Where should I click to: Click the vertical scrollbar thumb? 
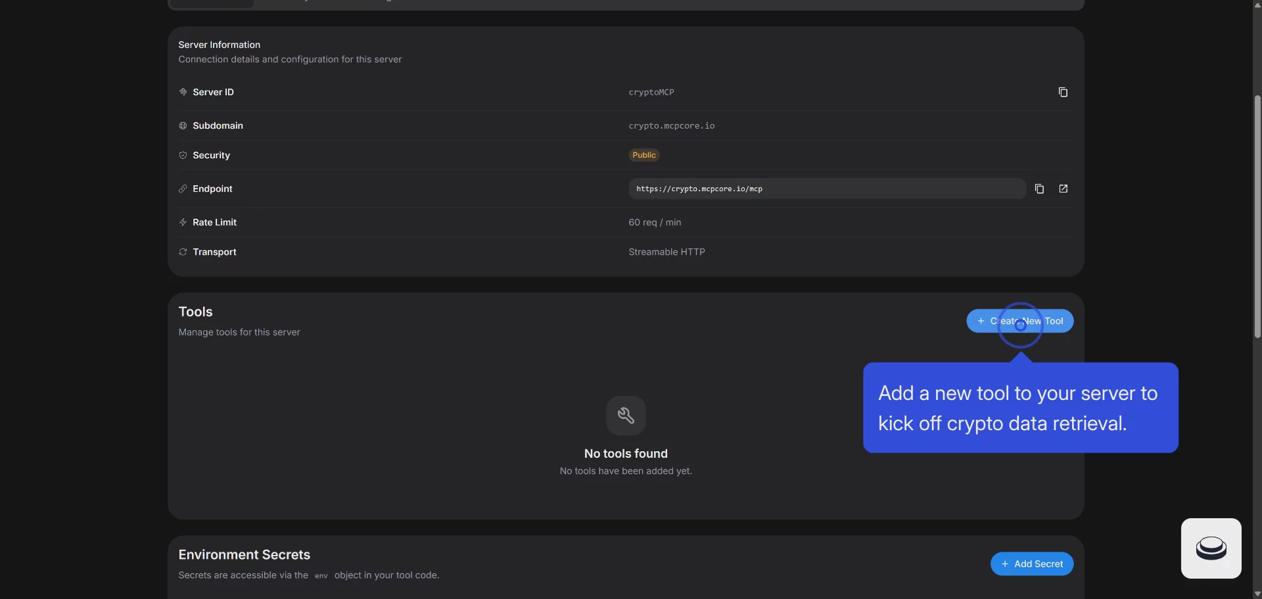tap(1257, 217)
